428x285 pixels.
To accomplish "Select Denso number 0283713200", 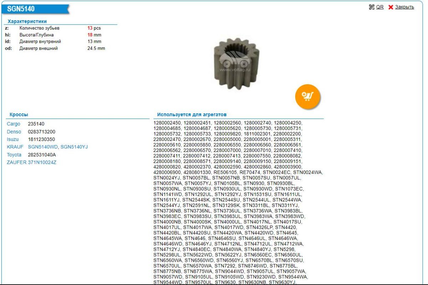I will [42, 132].
